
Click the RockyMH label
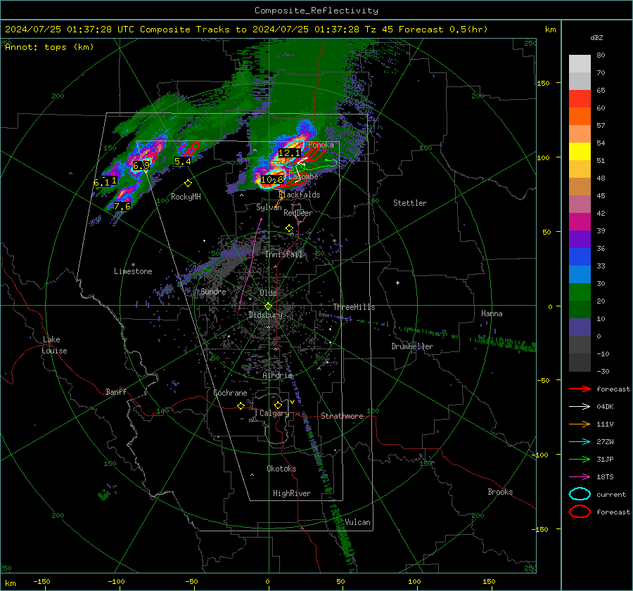[x=186, y=197]
